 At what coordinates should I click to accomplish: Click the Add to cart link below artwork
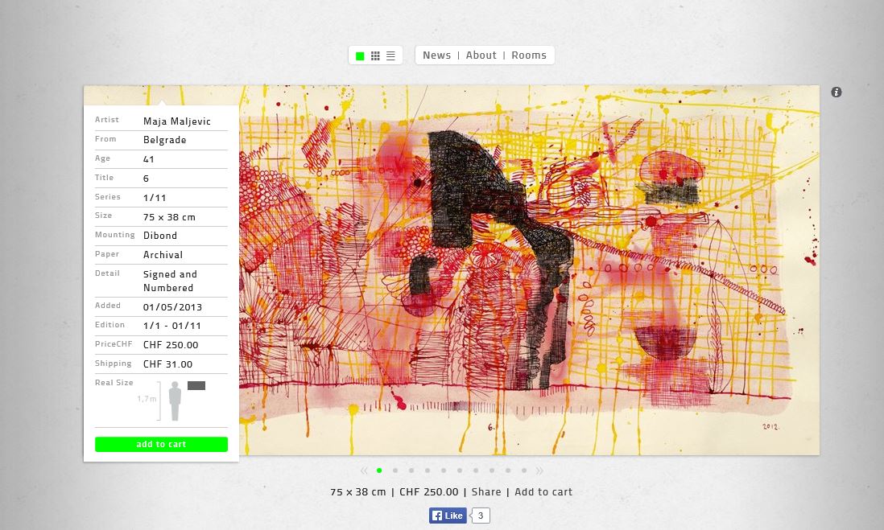(543, 491)
